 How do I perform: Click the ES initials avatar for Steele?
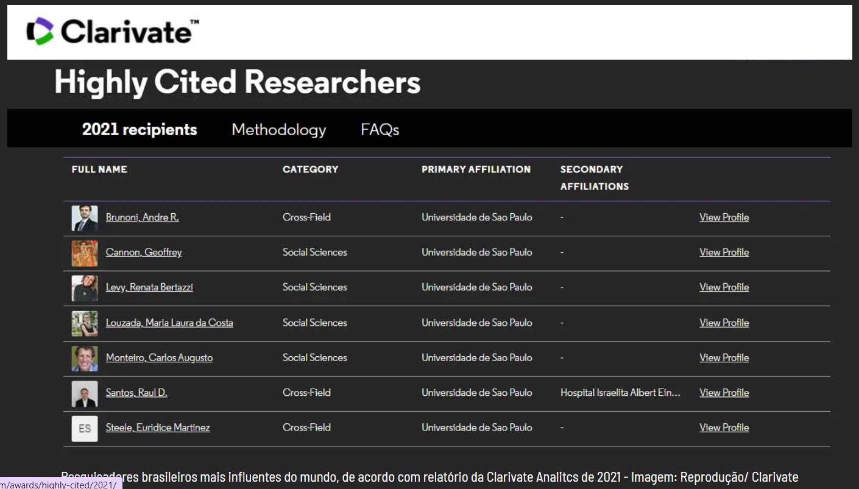[x=85, y=429]
